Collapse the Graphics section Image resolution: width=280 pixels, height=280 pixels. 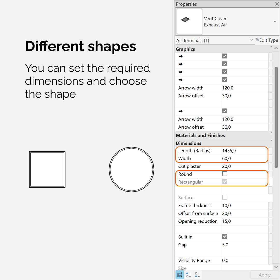tap(271, 46)
